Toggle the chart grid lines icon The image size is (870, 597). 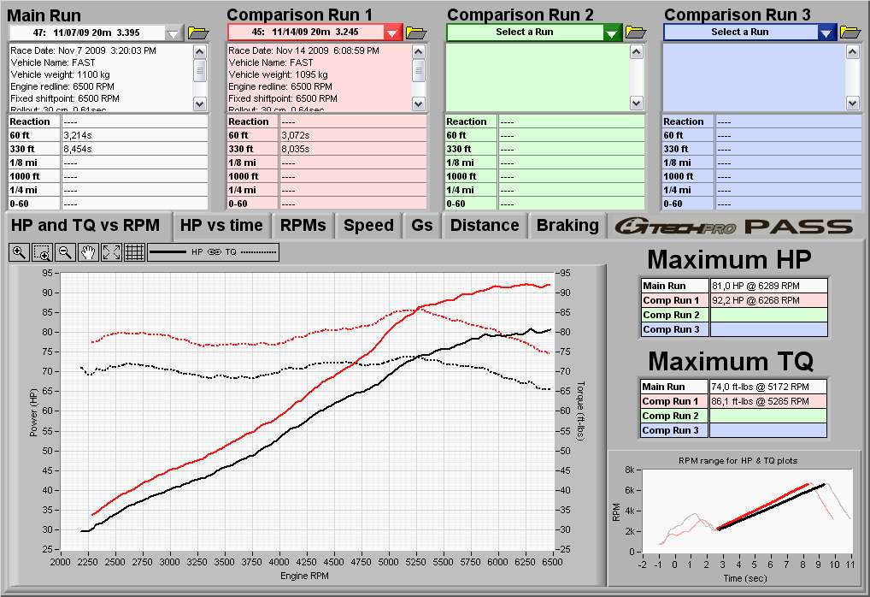coord(134,252)
